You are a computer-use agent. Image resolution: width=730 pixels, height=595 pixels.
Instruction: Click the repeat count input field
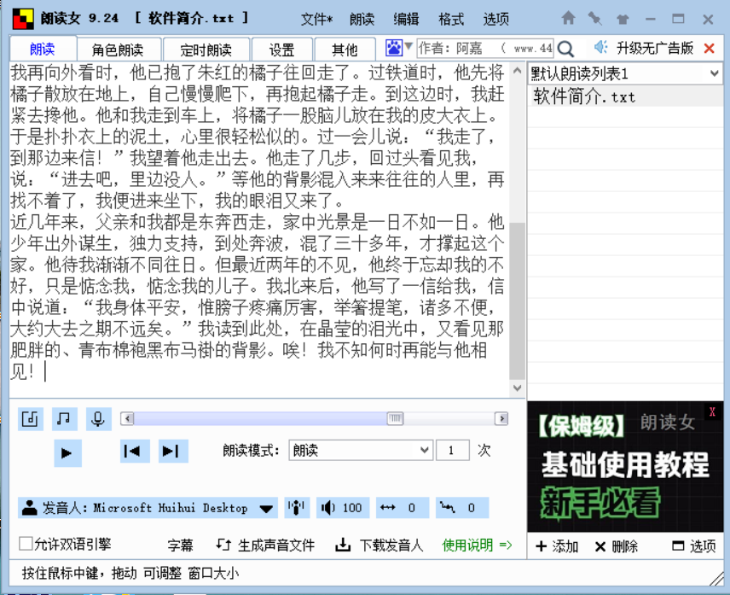click(x=452, y=451)
